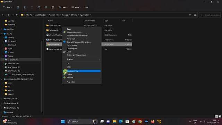Image resolution: width=222 pixels, height=125 pixels.
Task: Open Firefox from the taskbar
Action: (153, 122)
